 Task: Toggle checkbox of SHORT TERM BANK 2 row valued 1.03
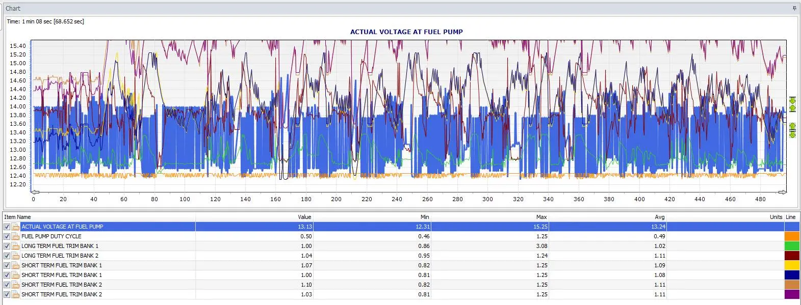coord(7,295)
